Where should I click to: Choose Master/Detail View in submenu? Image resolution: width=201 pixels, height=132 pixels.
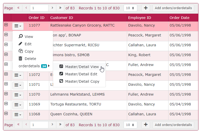(82, 67)
